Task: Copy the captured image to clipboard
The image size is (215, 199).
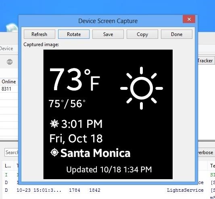Action: tap(142, 34)
